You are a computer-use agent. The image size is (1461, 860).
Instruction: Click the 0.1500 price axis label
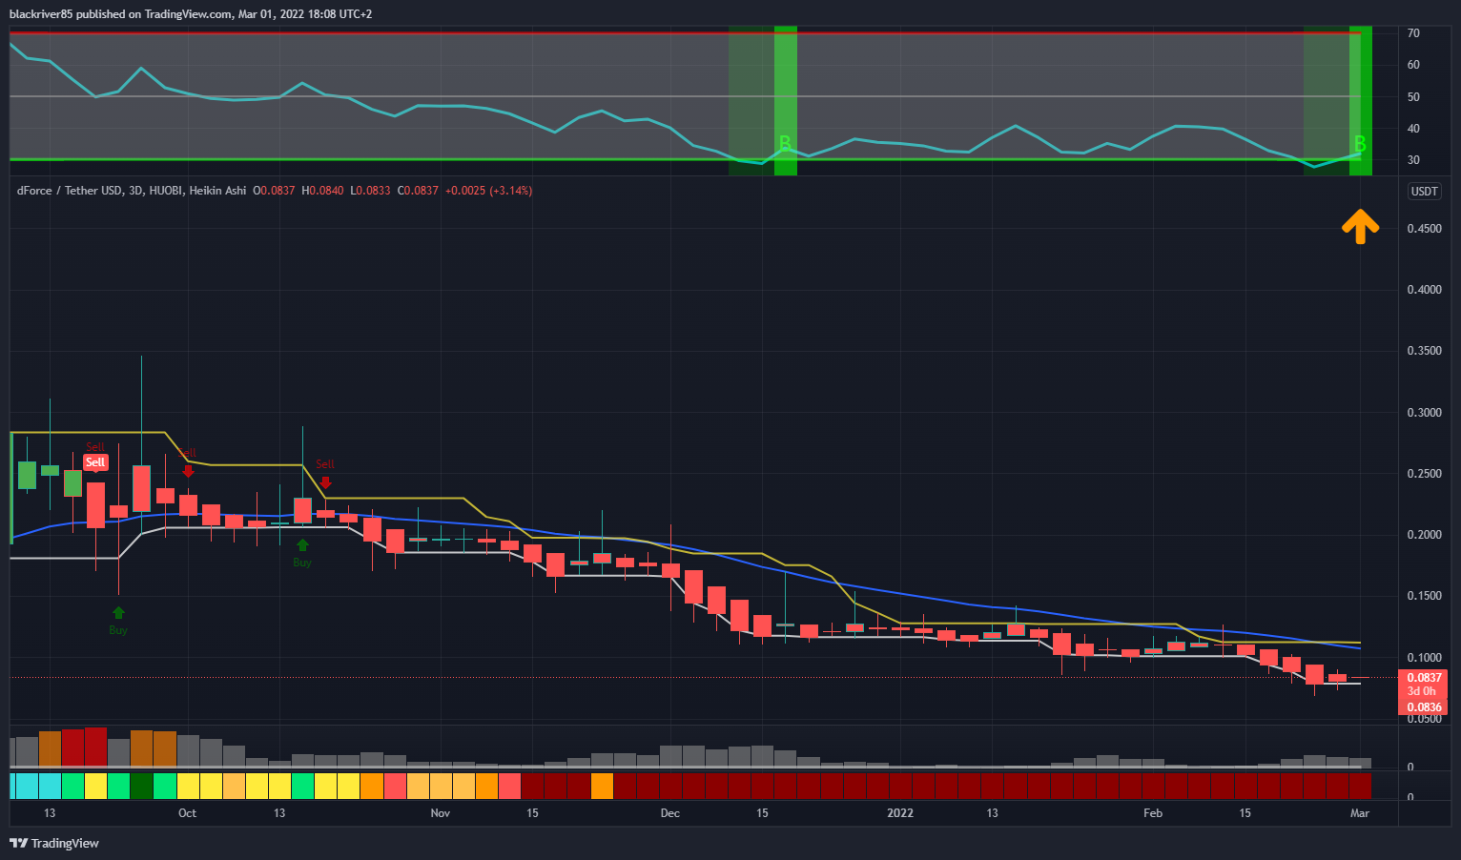(x=1425, y=596)
